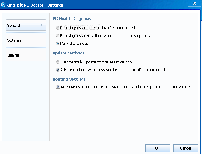
Task: Click the arrow on the General tab
Action: (x=42, y=25)
